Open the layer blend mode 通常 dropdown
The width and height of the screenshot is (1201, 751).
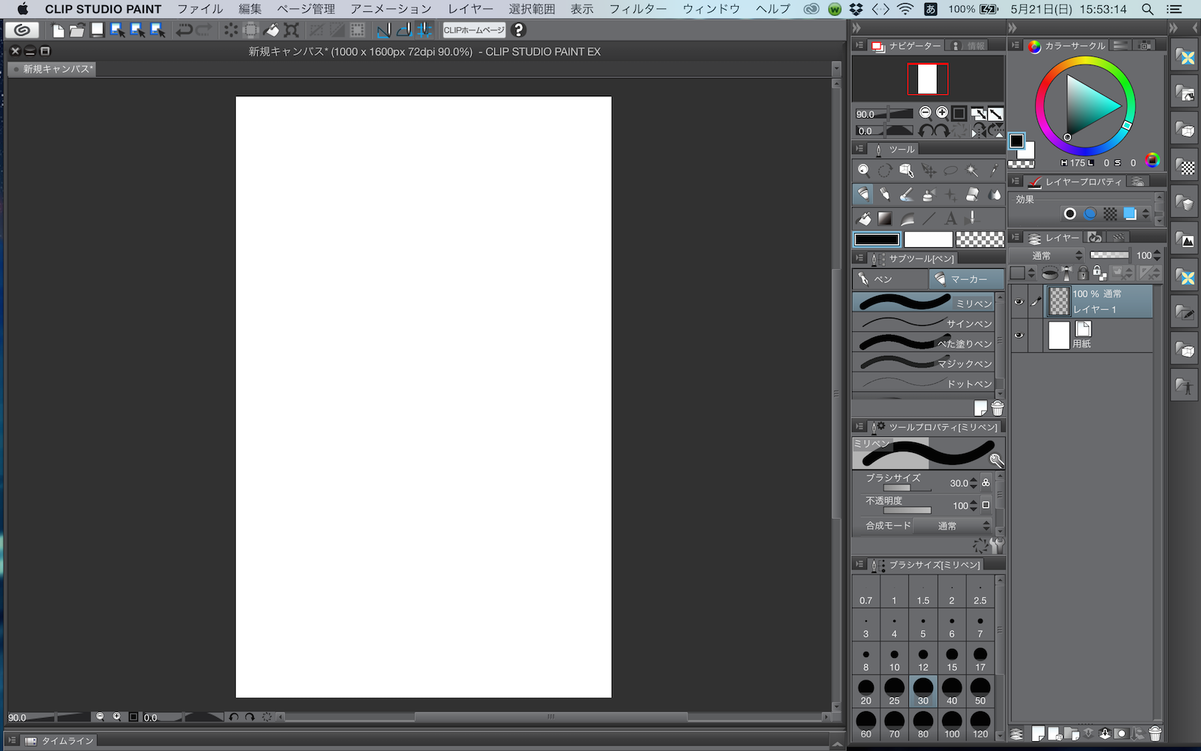[1048, 255]
